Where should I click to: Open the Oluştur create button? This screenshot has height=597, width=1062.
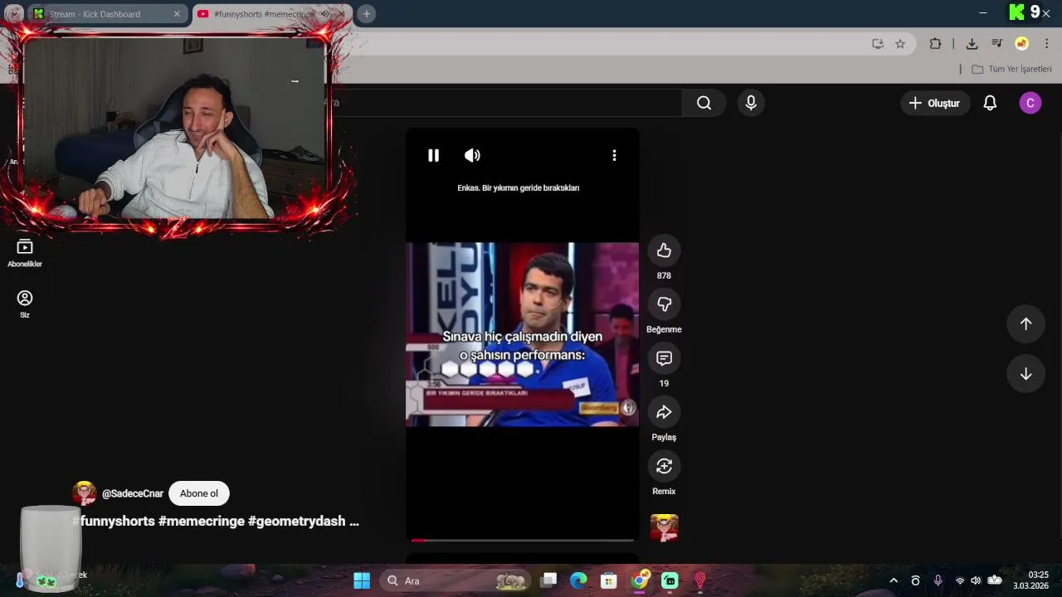tap(935, 103)
